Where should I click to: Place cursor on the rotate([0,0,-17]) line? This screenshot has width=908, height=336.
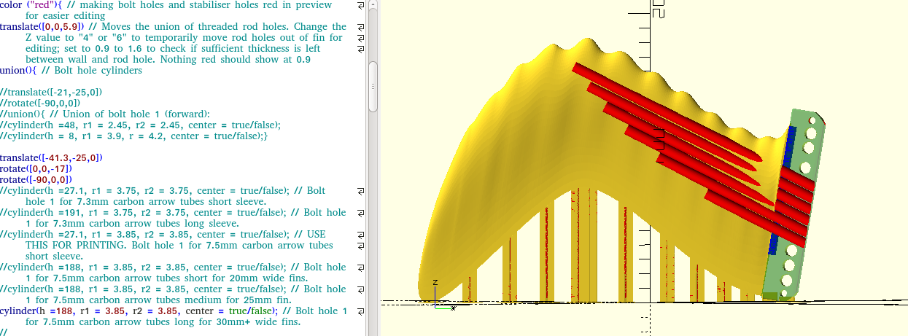[36, 169]
